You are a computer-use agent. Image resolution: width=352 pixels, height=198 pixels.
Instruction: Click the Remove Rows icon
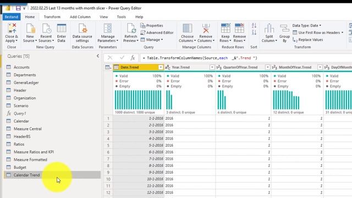[239, 29]
